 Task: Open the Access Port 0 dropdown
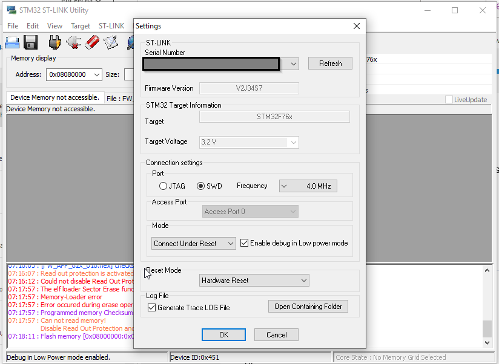tap(250, 212)
